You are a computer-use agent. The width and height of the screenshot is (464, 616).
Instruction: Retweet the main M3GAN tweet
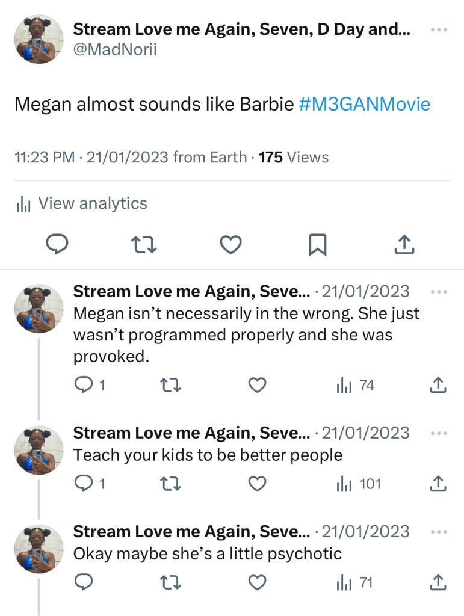[x=143, y=244]
